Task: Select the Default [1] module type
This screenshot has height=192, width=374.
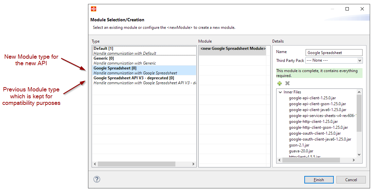Action: (144, 51)
